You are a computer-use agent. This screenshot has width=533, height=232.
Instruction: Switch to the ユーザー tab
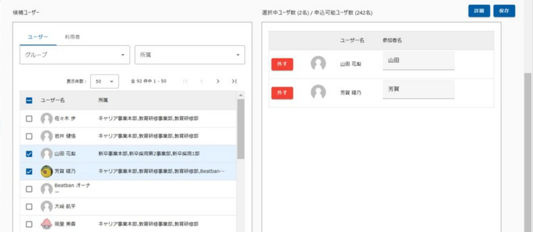click(x=38, y=37)
